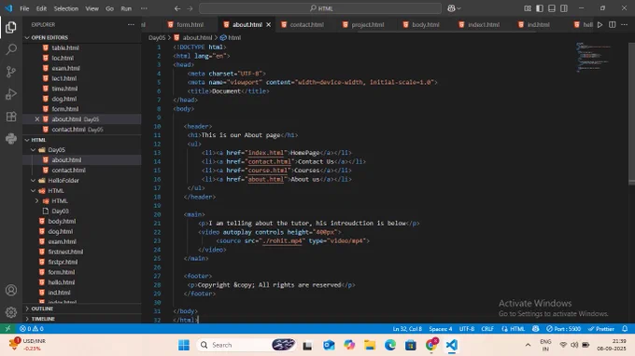Open the Run menu
This screenshot has height=356, width=635.
point(126,8)
